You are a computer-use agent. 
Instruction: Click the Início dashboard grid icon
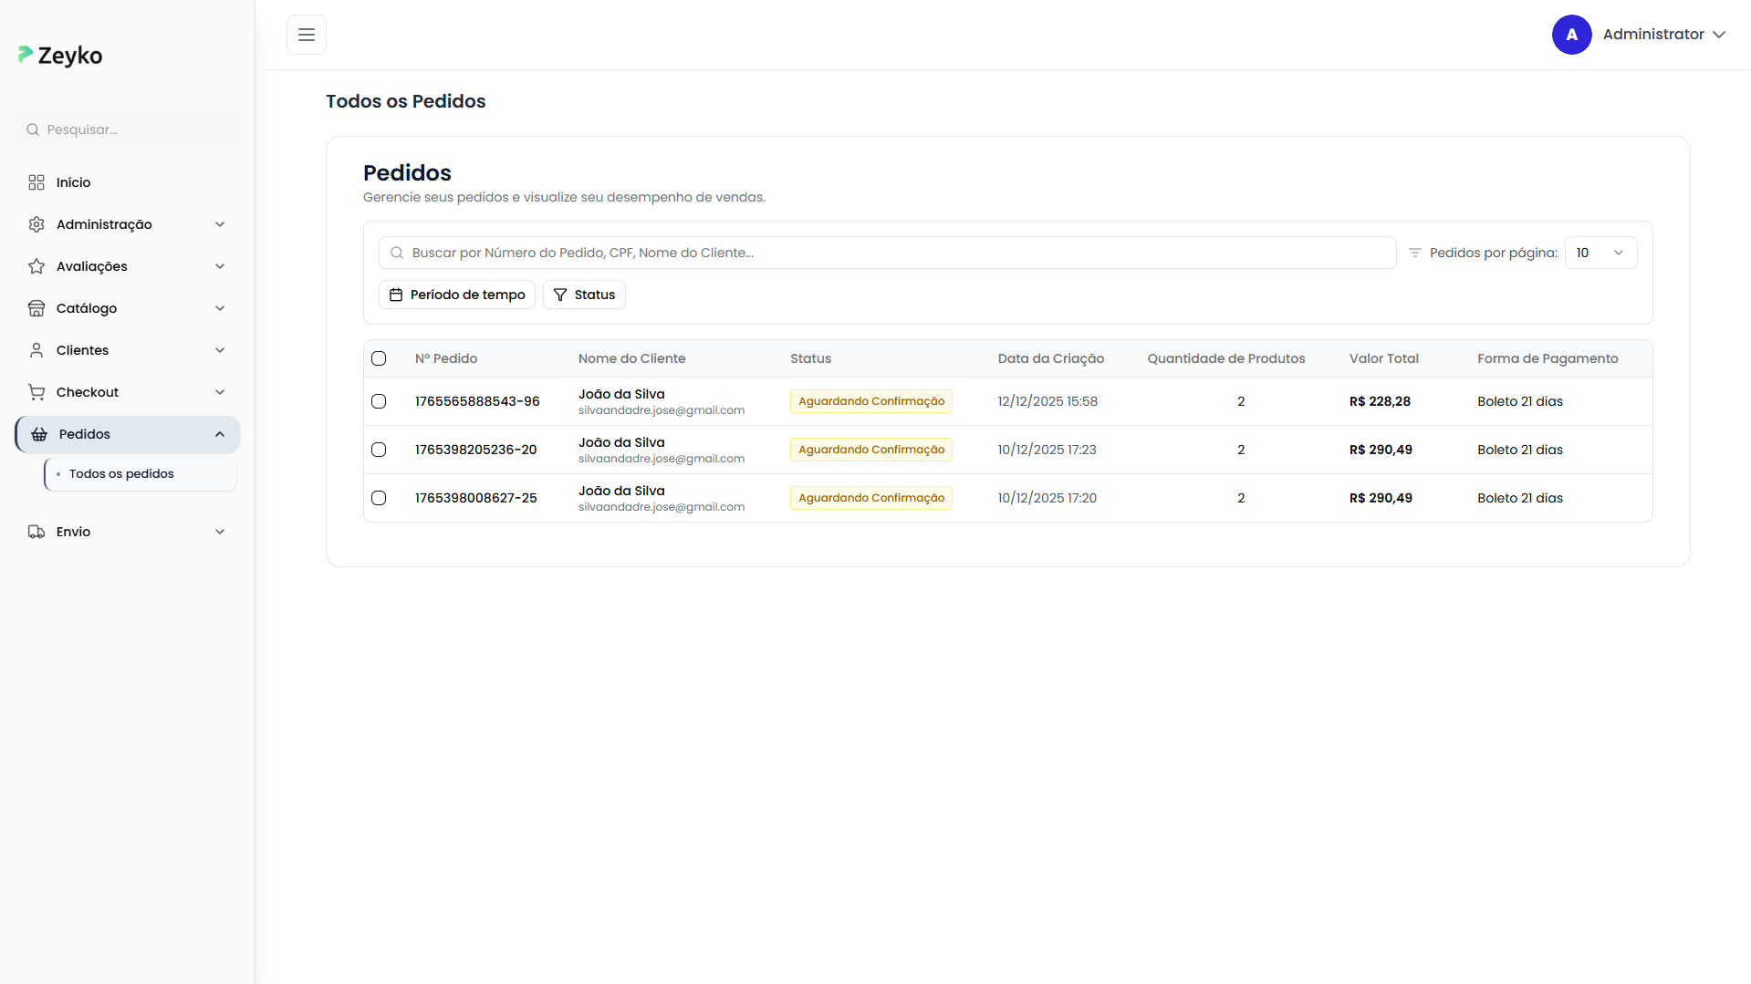36,182
